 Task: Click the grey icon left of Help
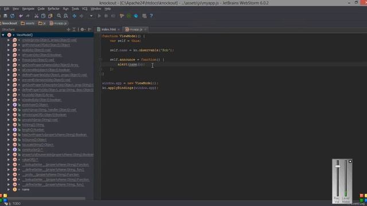(145, 16)
